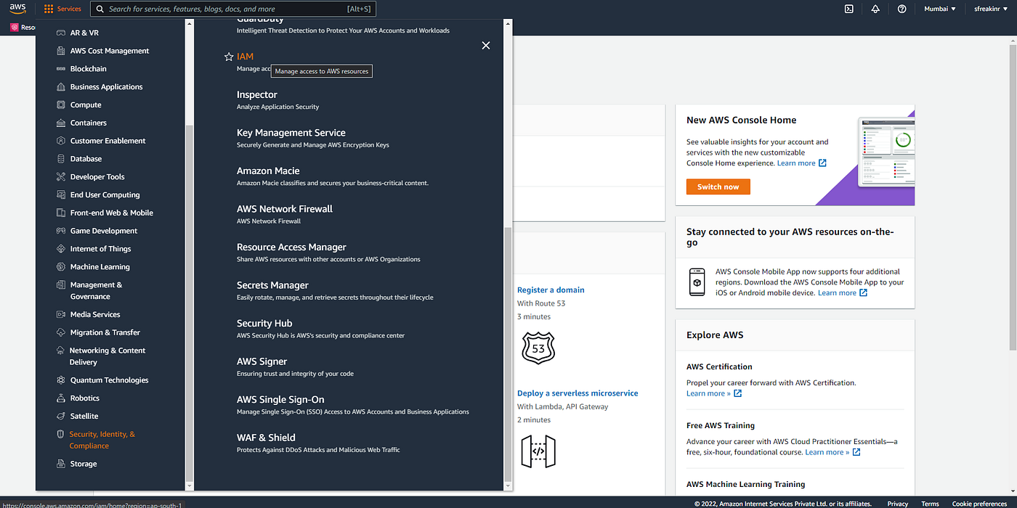Select Networking & Content Delivery category
1017x508 pixels.
pos(108,356)
